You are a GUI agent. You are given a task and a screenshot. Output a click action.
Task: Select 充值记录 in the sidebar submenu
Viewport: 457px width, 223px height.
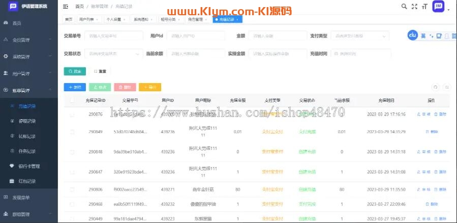27,106
